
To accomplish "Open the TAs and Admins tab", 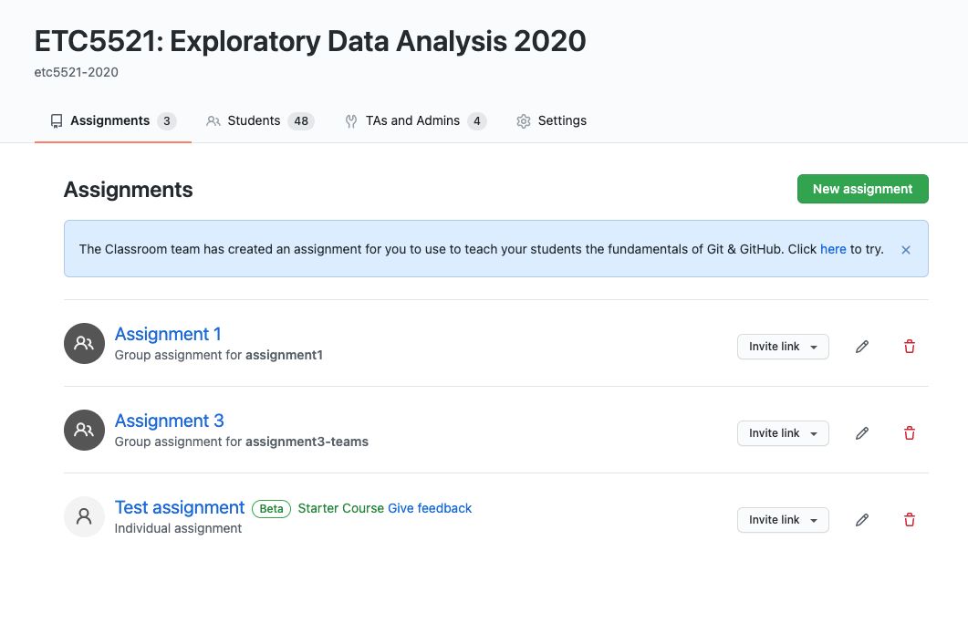I will tap(414, 121).
